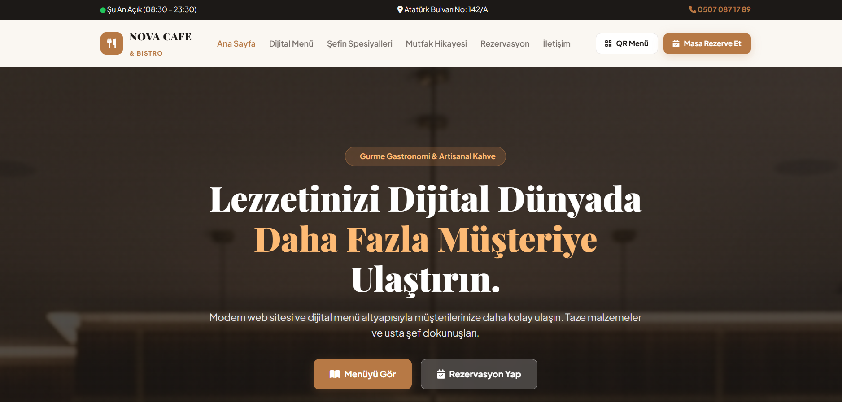Click the NOVA CAFE brand name
This screenshot has height=402, width=842.
[161, 37]
